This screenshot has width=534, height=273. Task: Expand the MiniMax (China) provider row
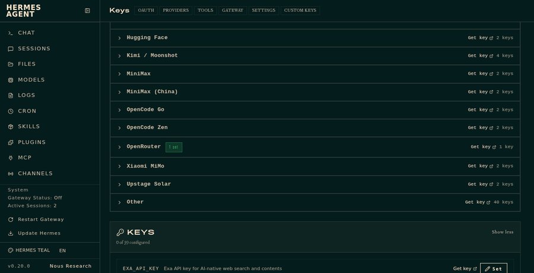[x=315, y=92]
